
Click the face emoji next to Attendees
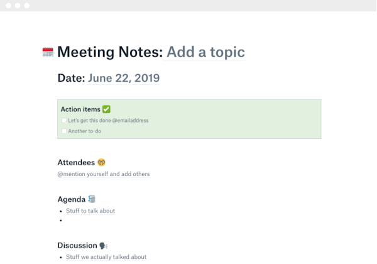[93, 162]
